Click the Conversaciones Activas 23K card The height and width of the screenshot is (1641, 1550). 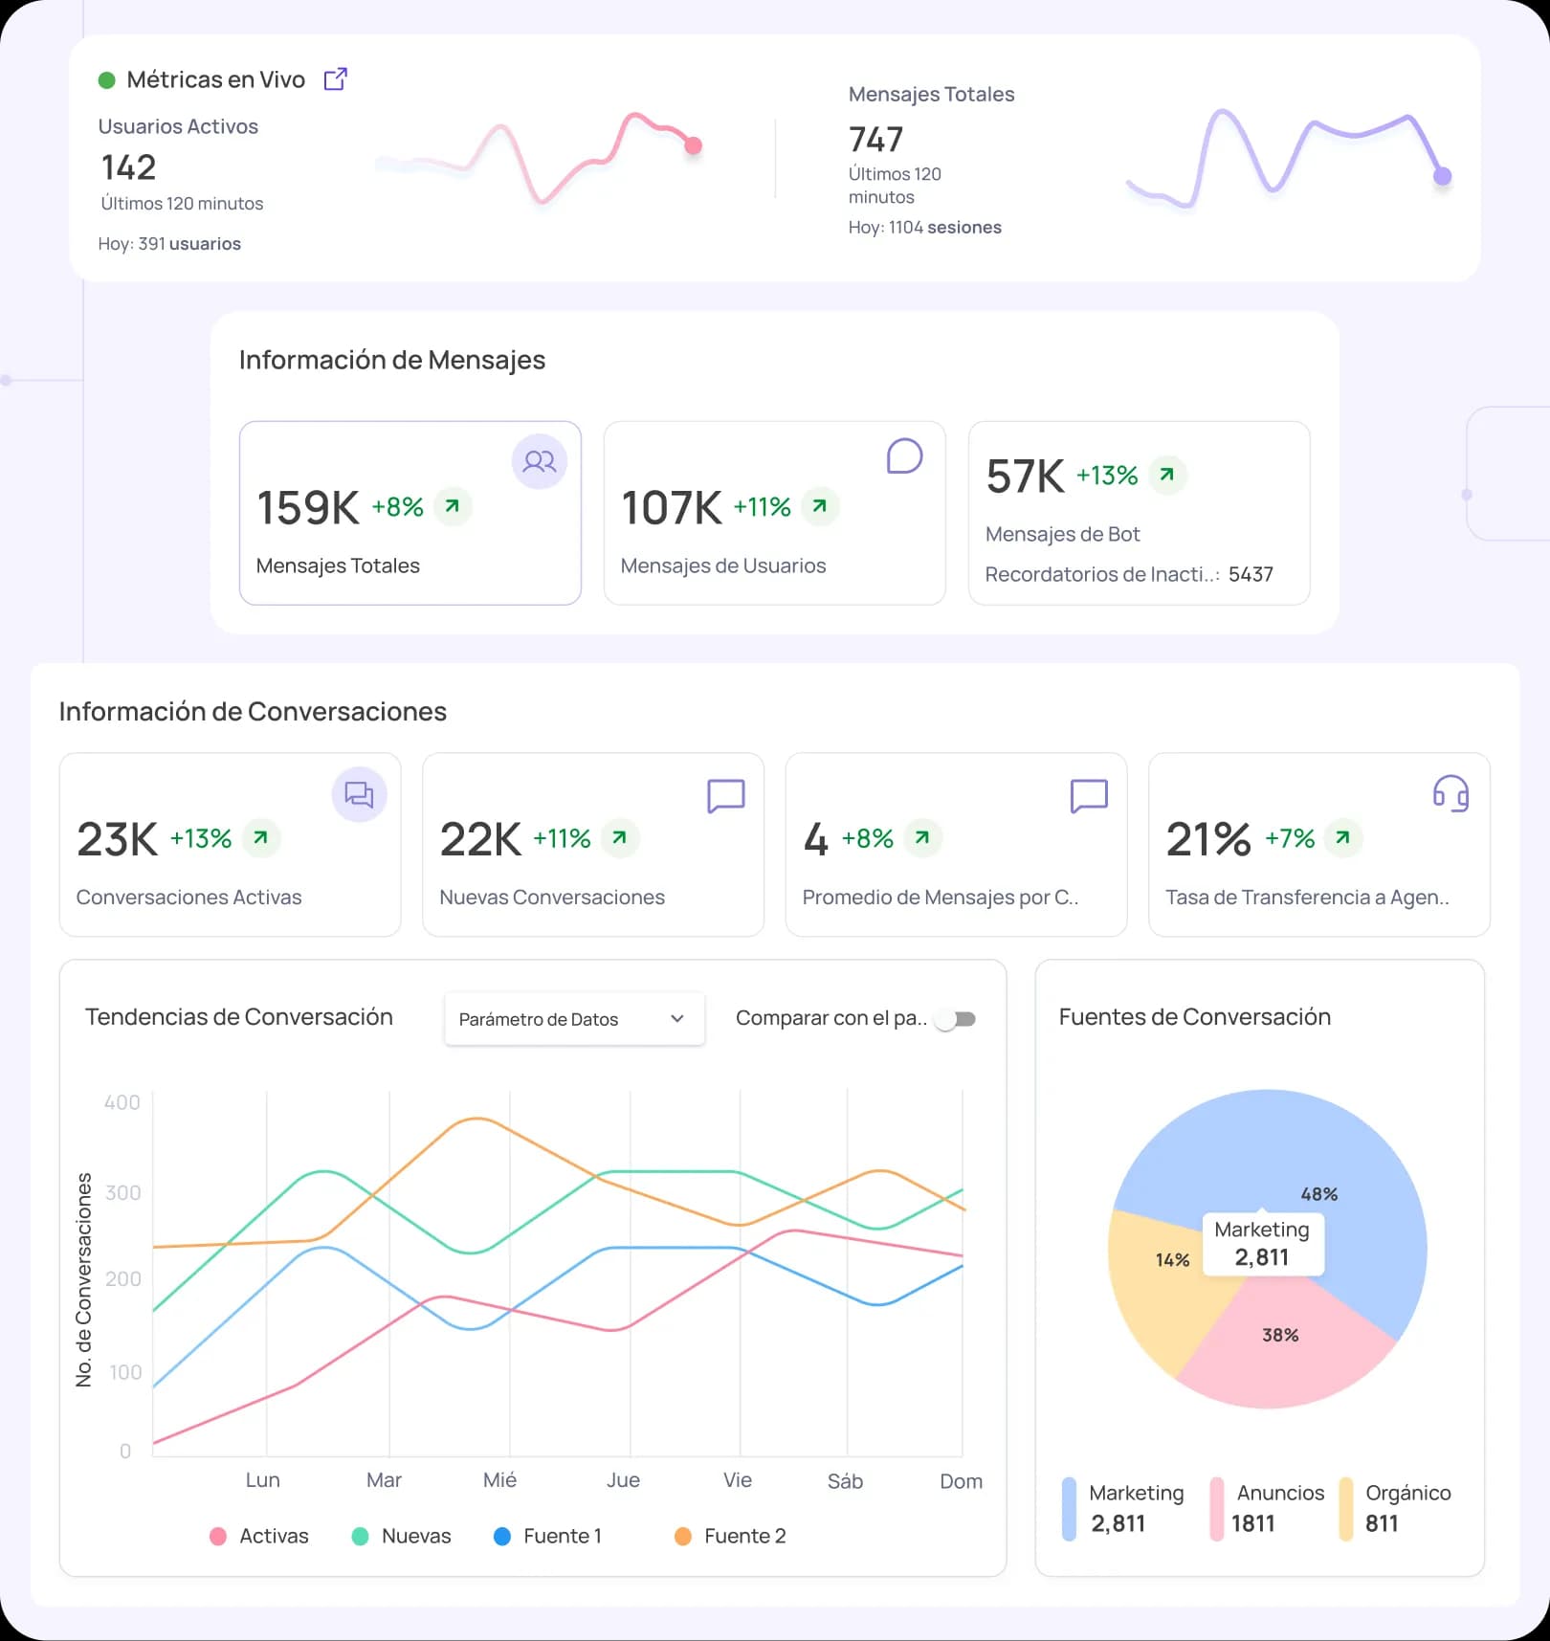[x=230, y=845]
